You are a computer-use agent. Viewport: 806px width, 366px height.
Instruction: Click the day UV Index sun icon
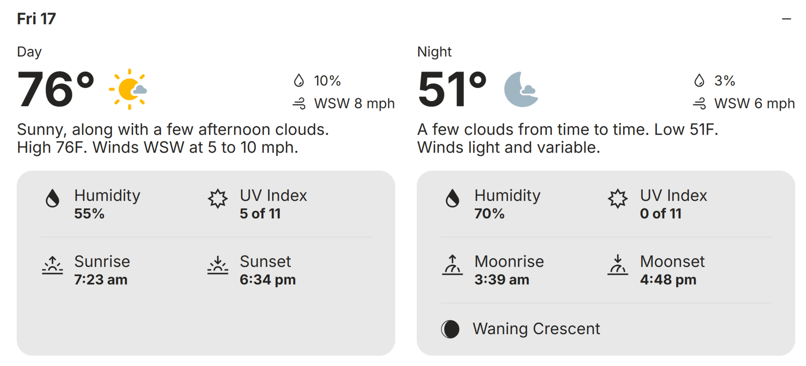pos(217,198)
